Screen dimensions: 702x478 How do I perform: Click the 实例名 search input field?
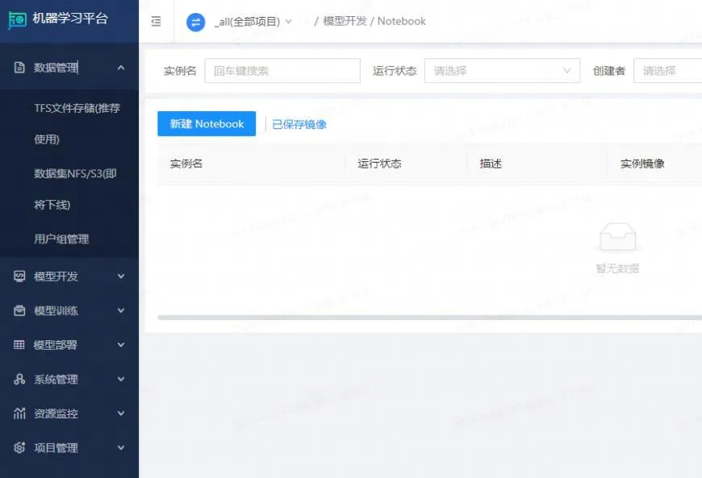pos(282,71)
